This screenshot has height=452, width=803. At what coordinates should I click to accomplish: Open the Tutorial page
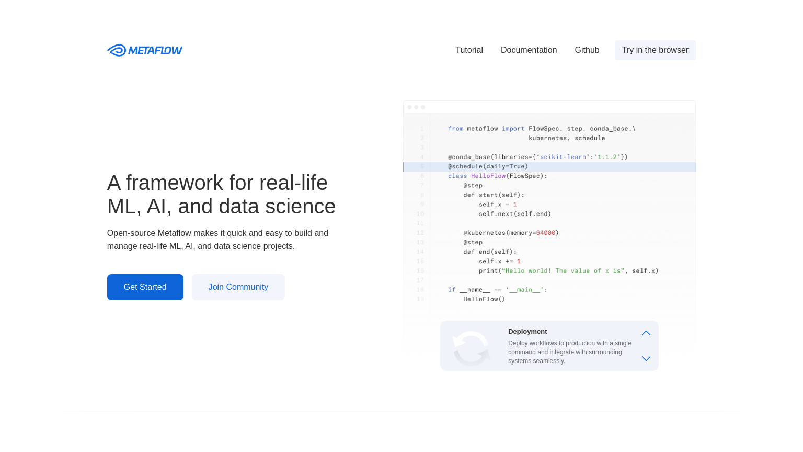pos(469,50)
